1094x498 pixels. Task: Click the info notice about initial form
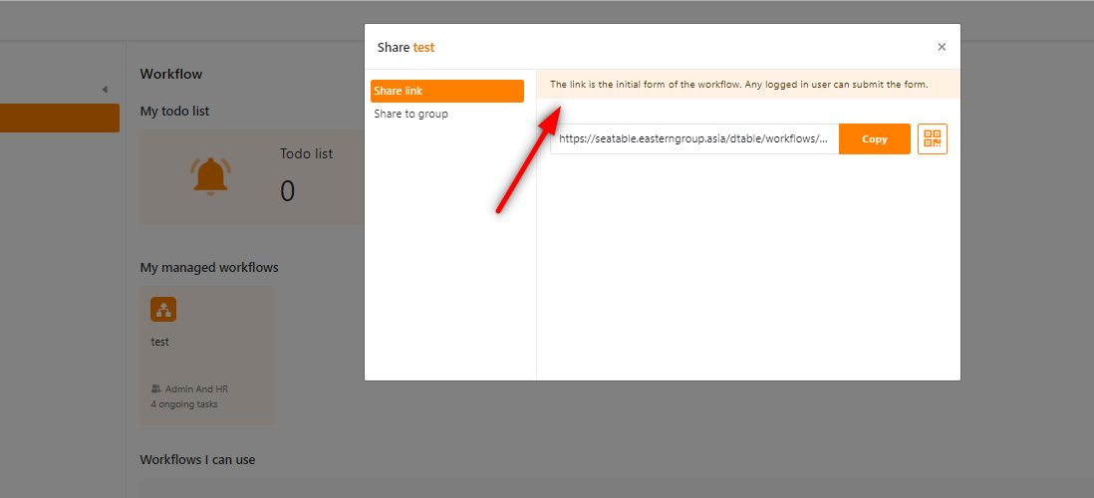click(x=748, y=85)
